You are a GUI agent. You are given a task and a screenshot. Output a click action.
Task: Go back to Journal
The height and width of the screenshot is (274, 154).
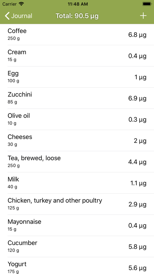pos(18,16)
